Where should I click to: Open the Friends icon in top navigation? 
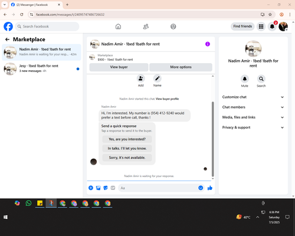(x=146, y=27)
